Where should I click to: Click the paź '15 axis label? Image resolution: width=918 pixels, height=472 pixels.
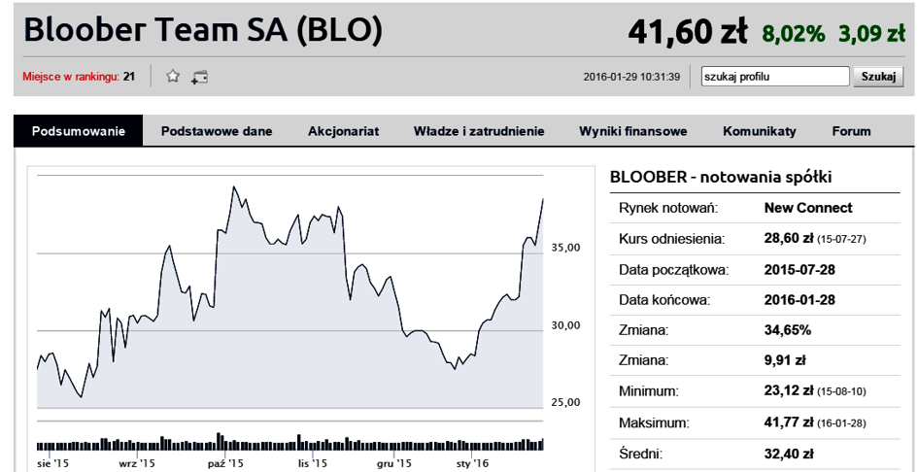click(x=225, y=463)
